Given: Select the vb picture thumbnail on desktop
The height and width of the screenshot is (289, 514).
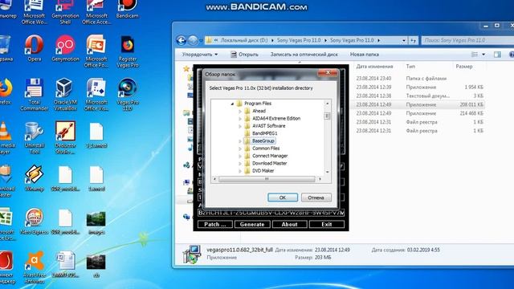Looking at the screenshot, I should click(96, 266).
